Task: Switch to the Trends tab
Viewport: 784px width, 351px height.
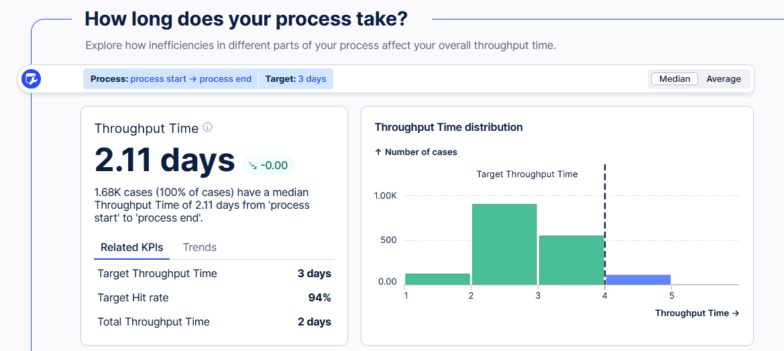Action: 199,247
